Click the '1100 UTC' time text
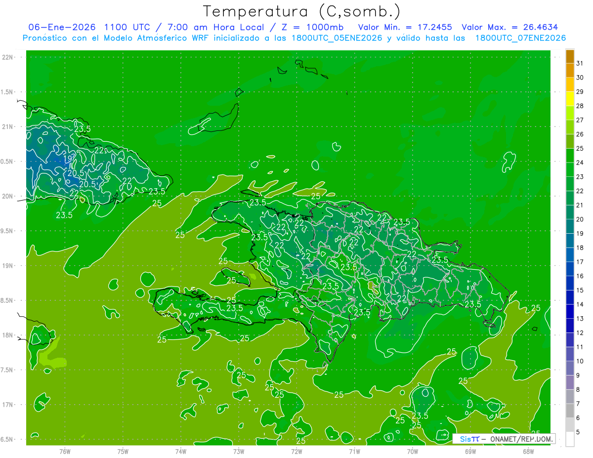The image size is (593, 458). click(x=128, y=27)
